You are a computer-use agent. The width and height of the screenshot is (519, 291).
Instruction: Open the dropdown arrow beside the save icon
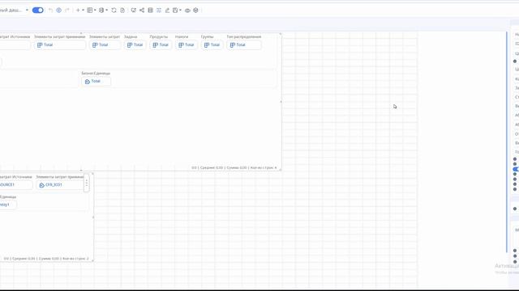click(180, 11)
